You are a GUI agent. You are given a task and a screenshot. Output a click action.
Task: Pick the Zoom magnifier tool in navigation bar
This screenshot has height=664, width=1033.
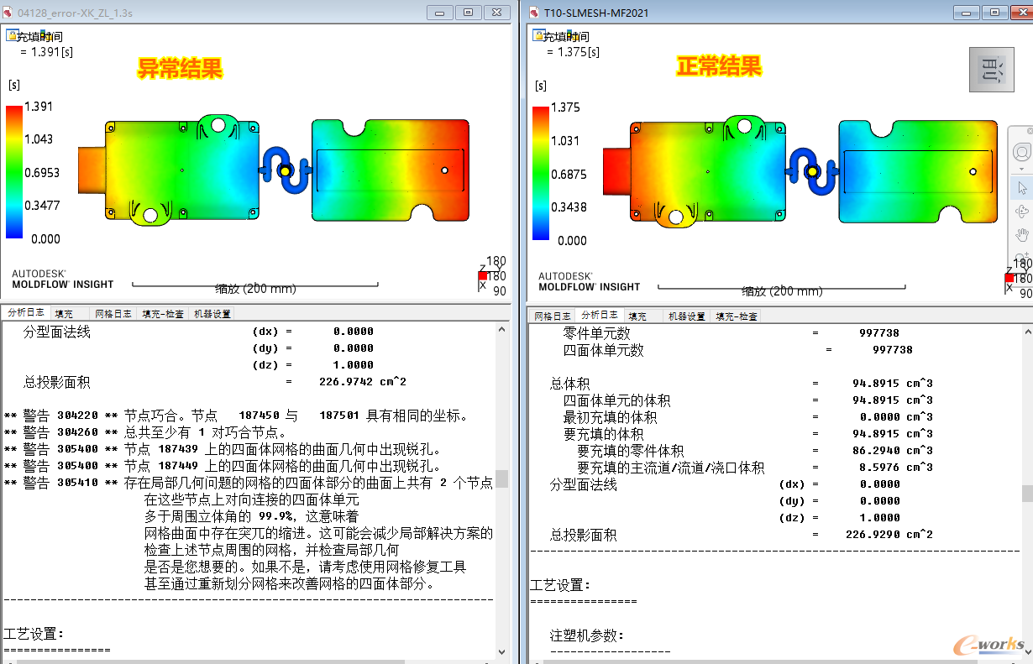point(1022,257)
